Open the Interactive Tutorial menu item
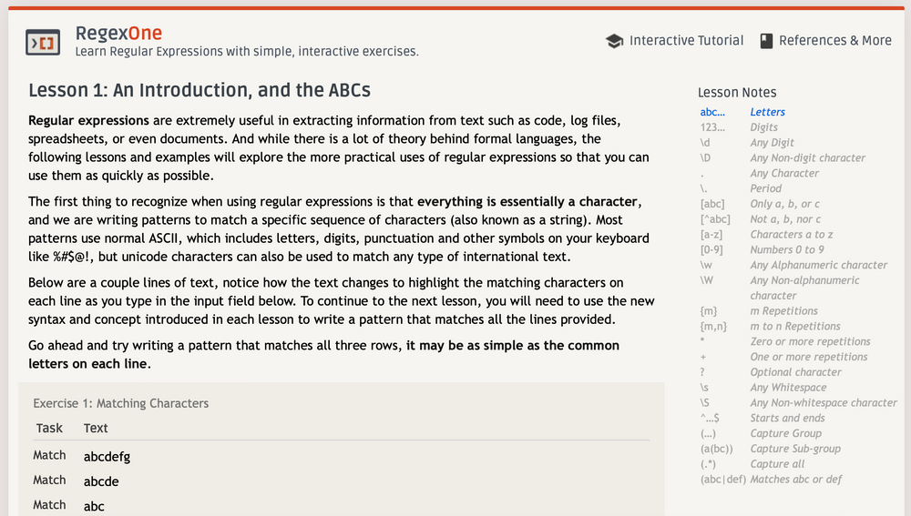The width and height of the screenshot is (911, 516). tap(686, 41)
